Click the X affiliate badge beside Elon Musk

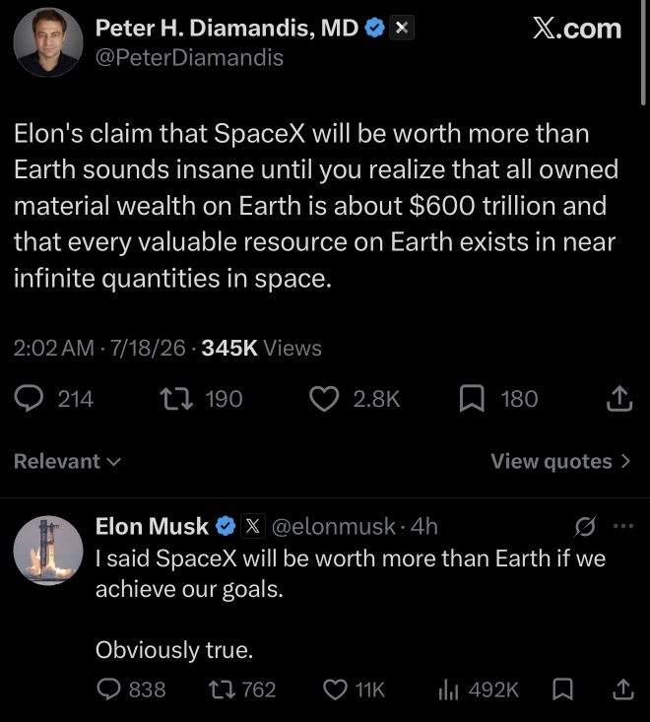tap(253, 526)
